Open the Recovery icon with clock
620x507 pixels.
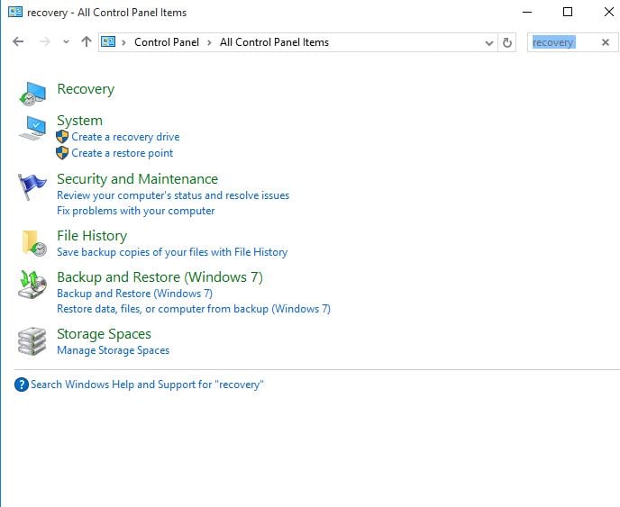pos(32,94)
